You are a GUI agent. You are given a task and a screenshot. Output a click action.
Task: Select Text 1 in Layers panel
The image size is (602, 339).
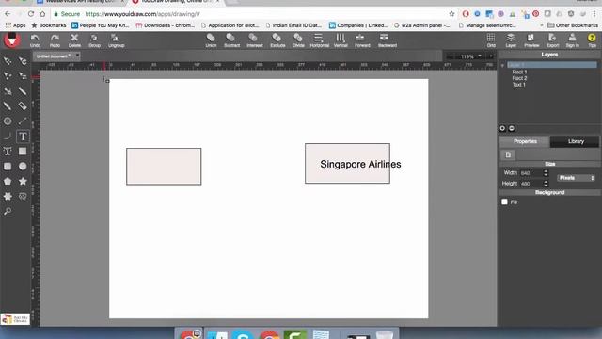(x=518, y=85)
